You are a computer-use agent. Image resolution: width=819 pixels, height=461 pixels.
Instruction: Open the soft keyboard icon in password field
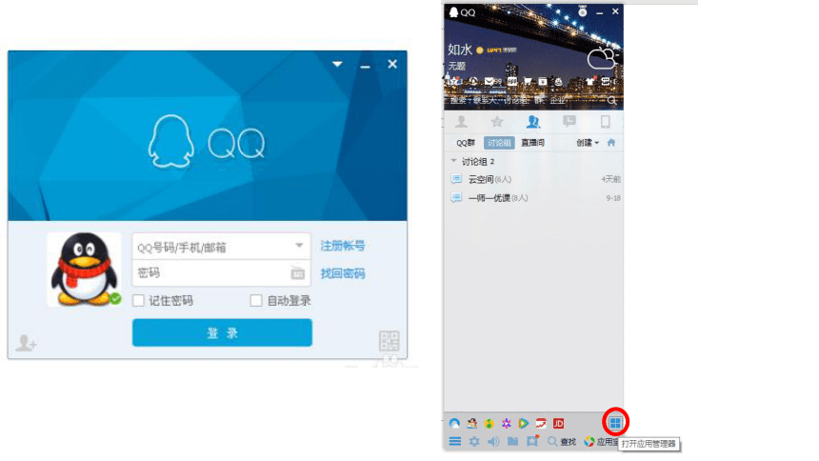(x=298, y=272)
